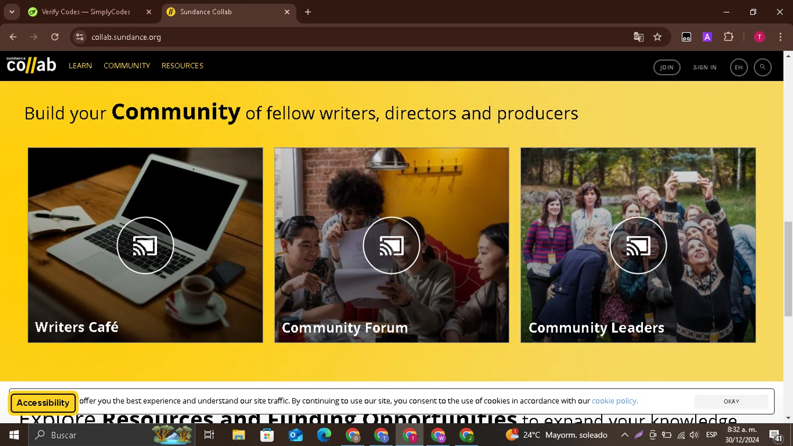
Task: Bookmark this page with the star
Action: (x=657, y=37)
